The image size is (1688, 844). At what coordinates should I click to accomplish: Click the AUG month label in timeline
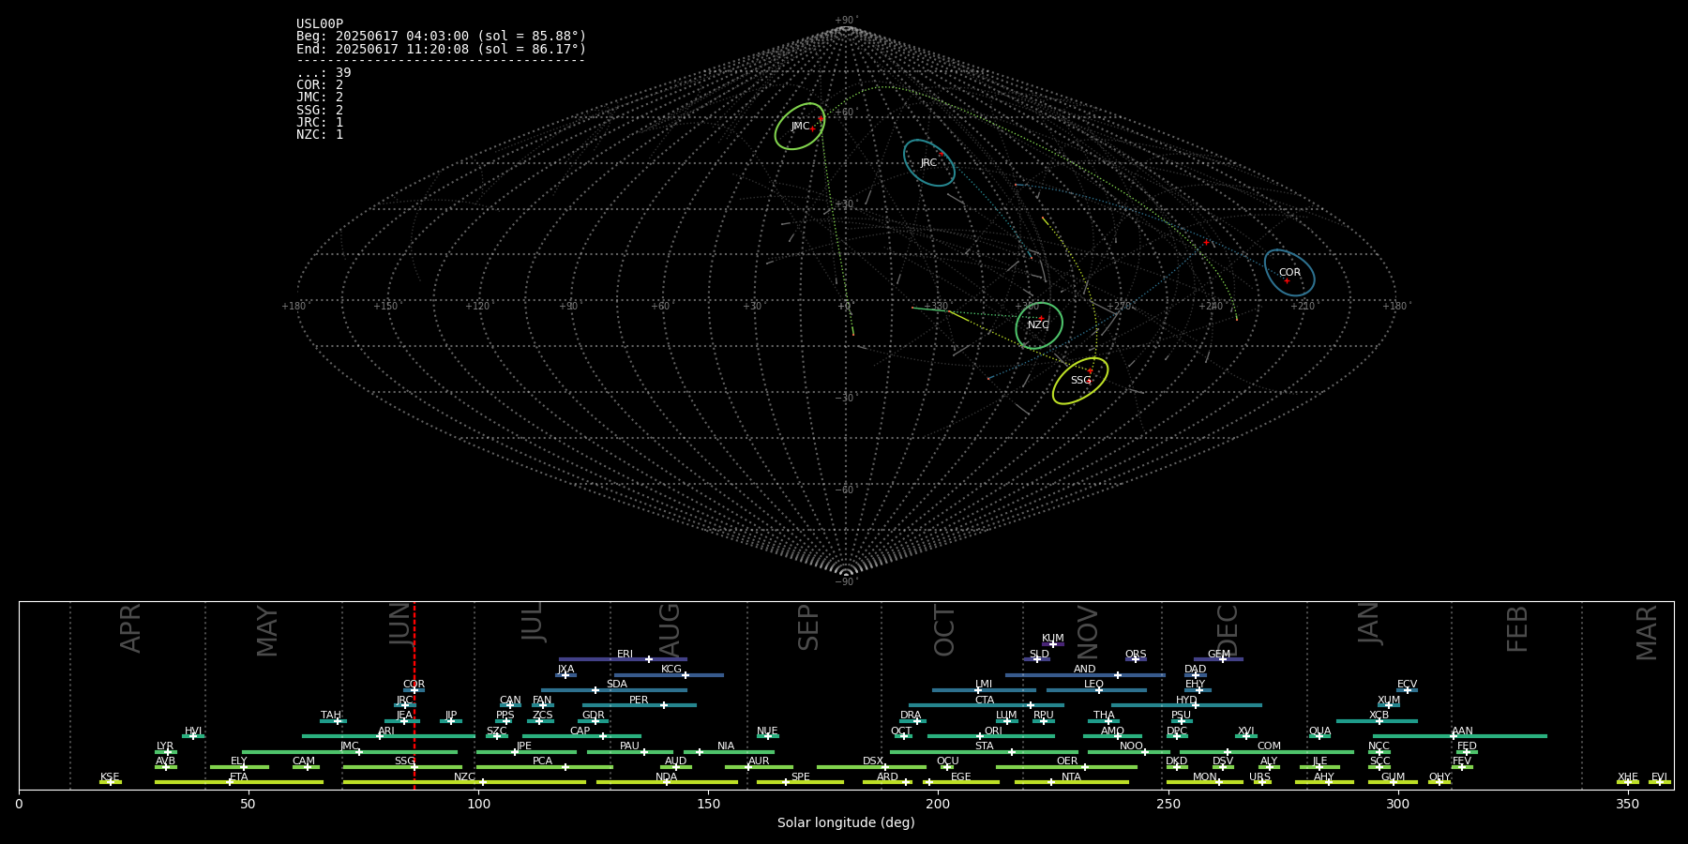(670, 628)
